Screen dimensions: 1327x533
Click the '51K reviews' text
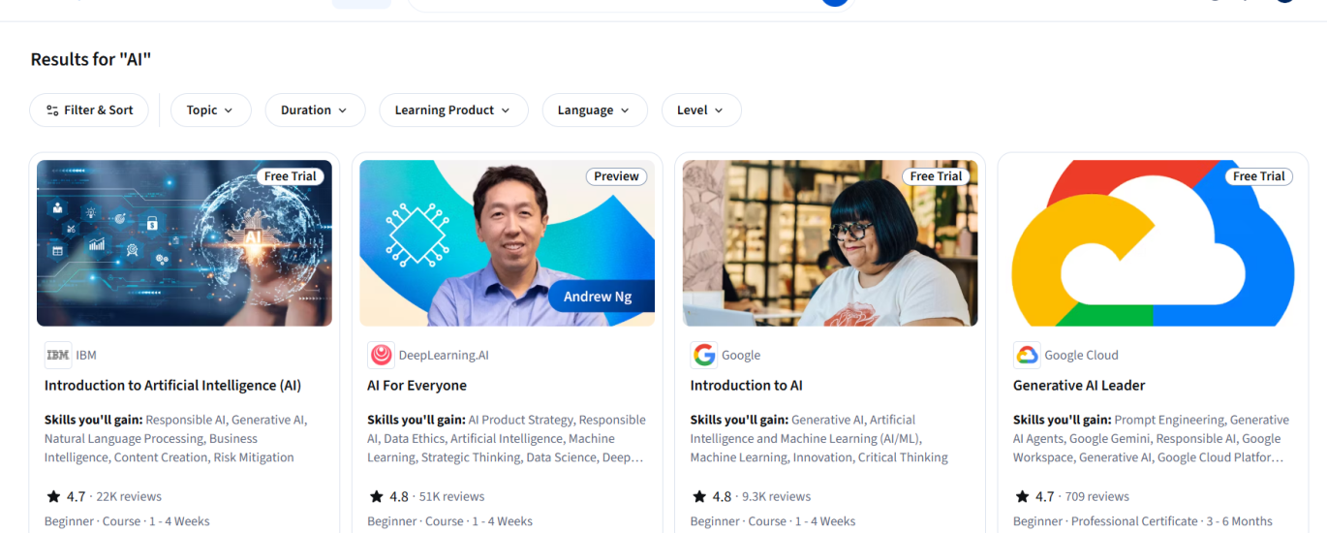click(451, 497)
